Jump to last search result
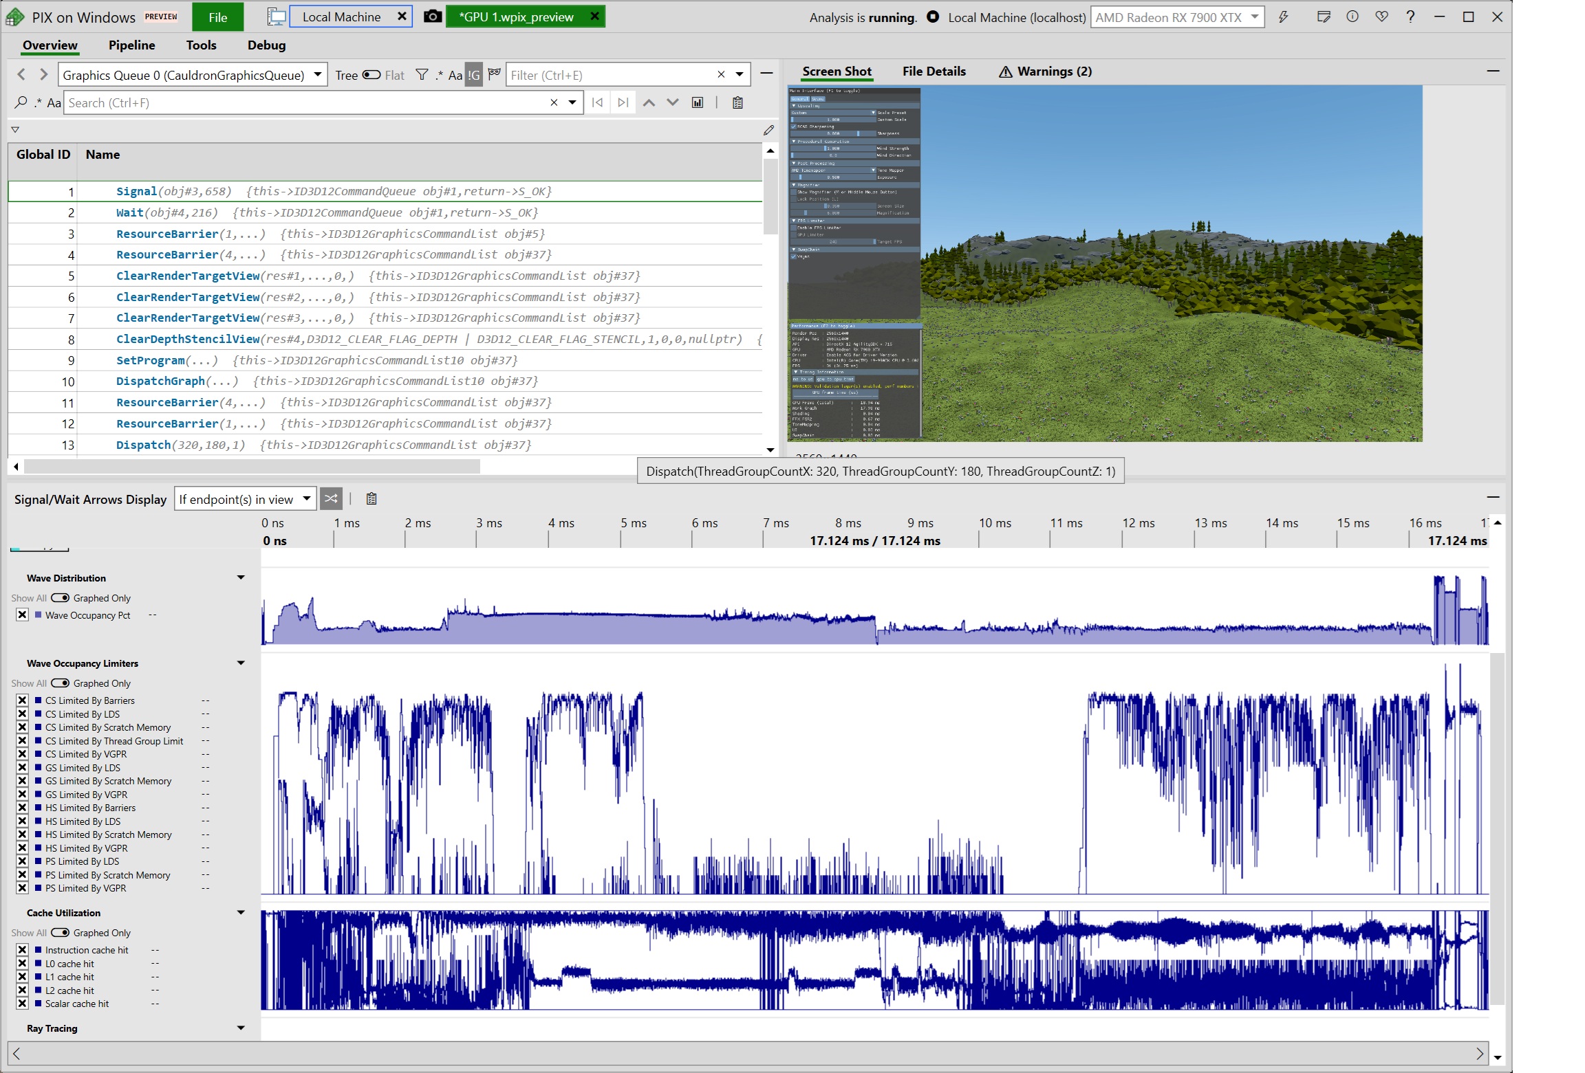The height and width of the screenshot is (1073, 1585). 623,102
